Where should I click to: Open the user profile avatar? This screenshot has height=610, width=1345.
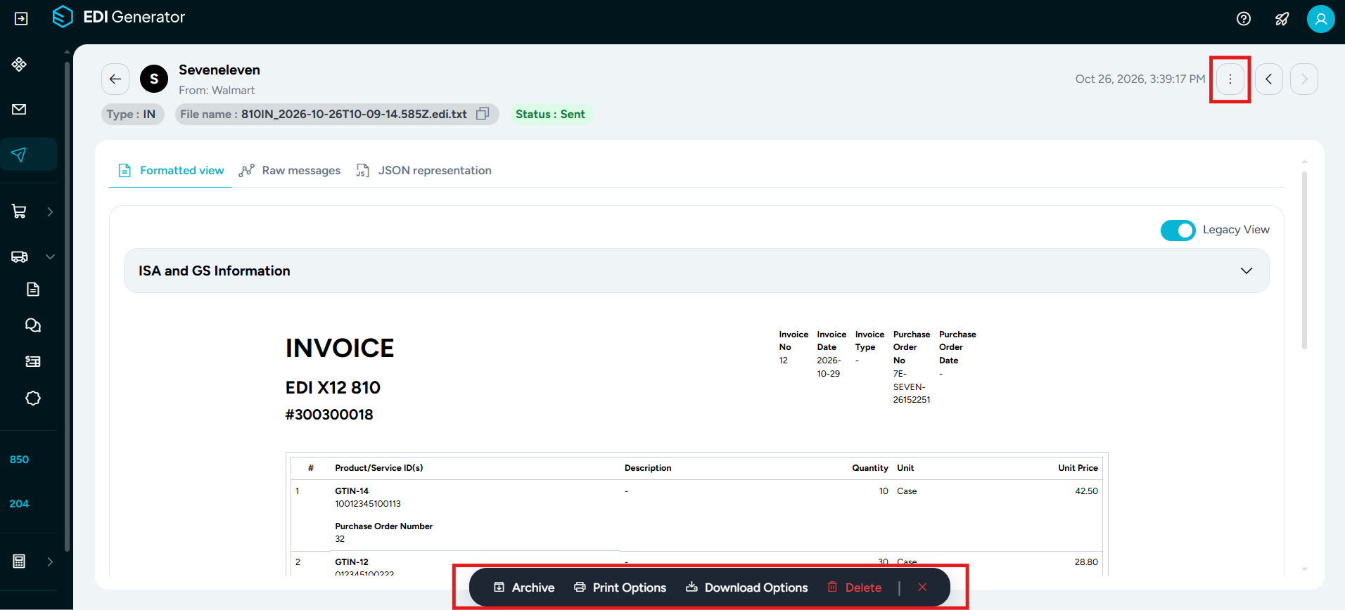coord(1320,19)
